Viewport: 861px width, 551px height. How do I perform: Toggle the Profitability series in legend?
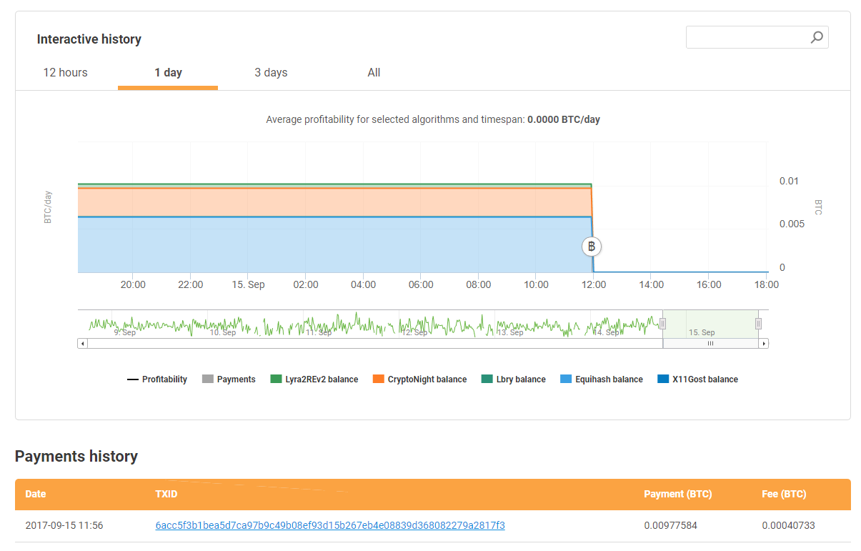(157, 379)
